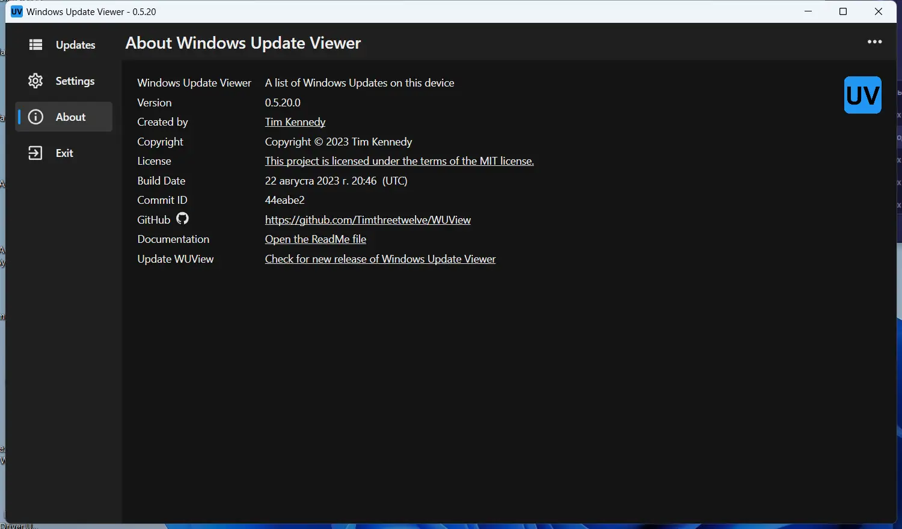Open the Updates navigation item

click(x=64, y=44)
